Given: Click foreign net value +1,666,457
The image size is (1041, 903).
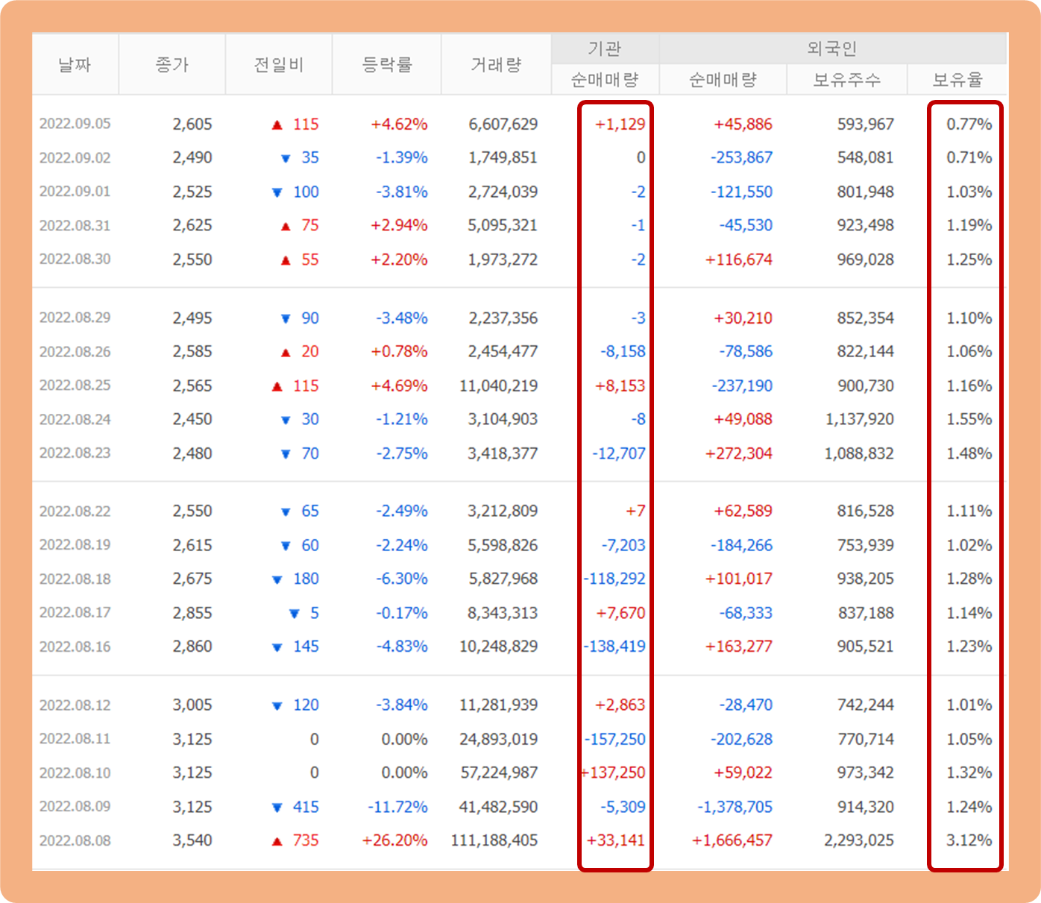Looking at the screenshot, I should click(732, 840).
